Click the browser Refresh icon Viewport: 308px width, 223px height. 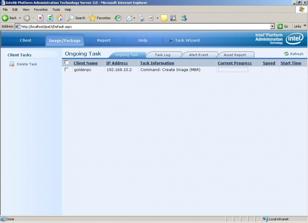point(50,18)
